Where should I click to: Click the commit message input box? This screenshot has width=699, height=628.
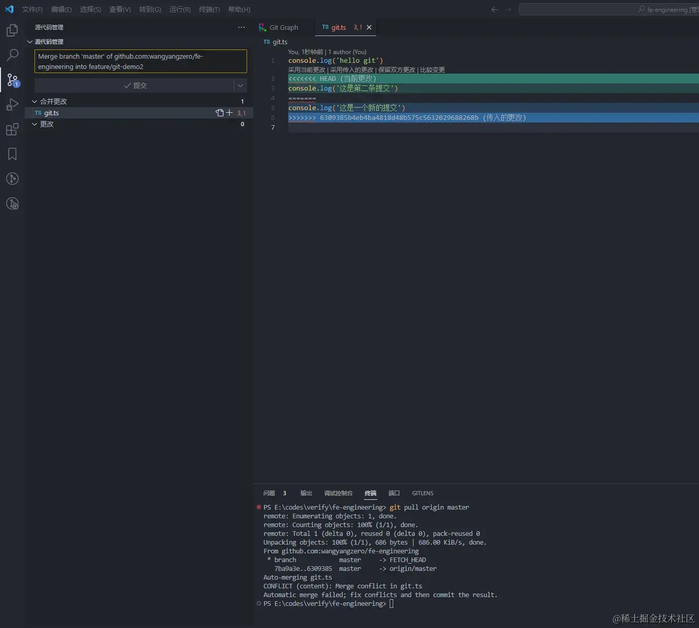[x=141, y=61]
